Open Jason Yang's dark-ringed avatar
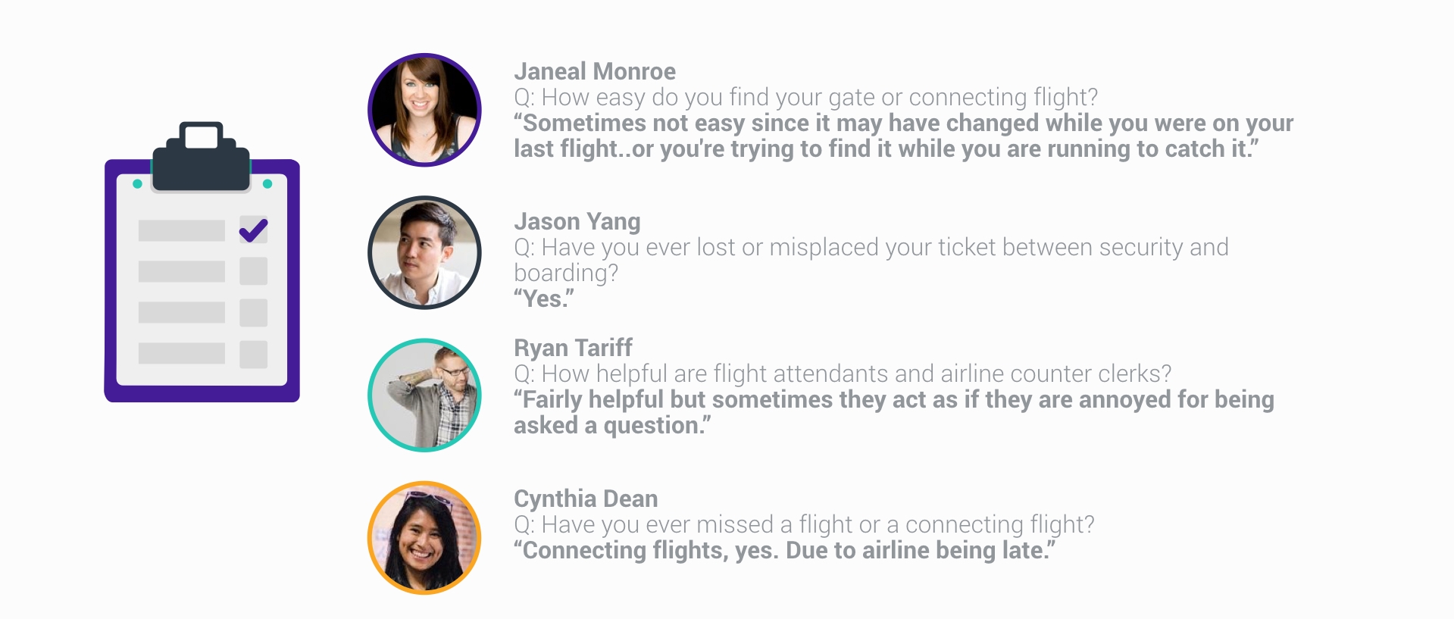The width and height of the screenshot is (1454, 619). coord(424,252)
